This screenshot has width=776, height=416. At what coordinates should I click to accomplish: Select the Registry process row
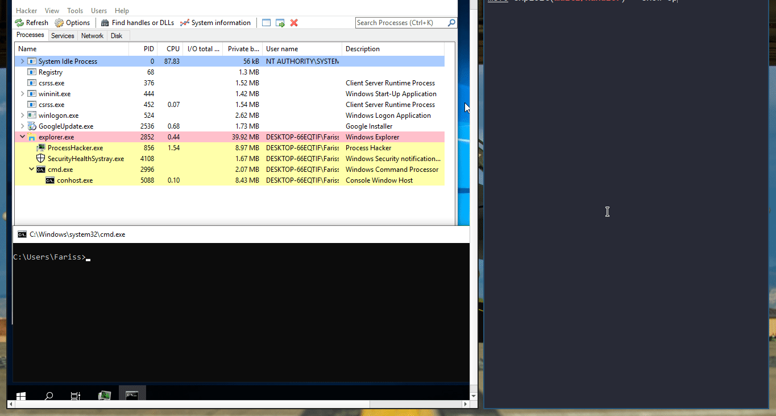click(x=230, y=72)
